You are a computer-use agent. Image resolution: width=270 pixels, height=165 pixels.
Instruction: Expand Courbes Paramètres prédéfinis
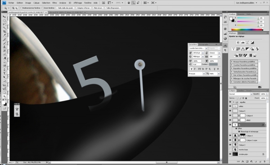pos(232,65)
